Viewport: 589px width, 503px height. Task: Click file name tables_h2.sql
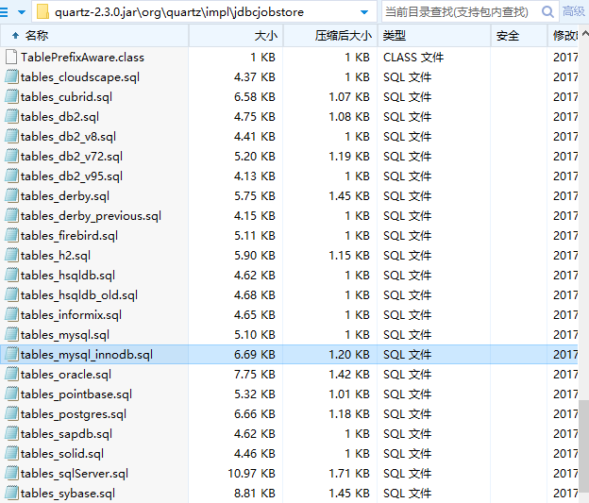pyautogui.click(x=55, y=256)
